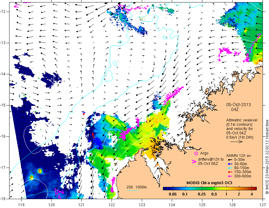Click the cyan 80-150m arrow legend symbol

pyautogui.click(x=230, y=168)
